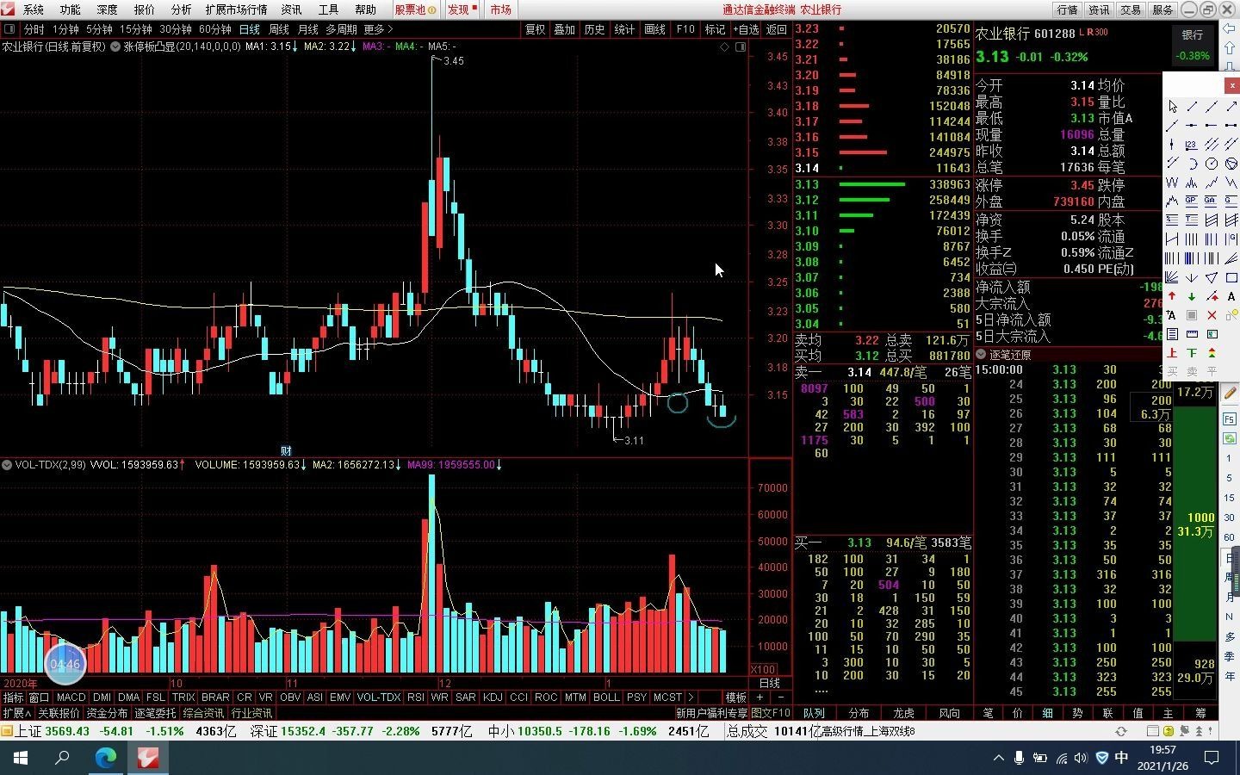Open the indicator dropdown beside 农业银行 title
Viewport: 1240px width, 775px height.
pyautogui.click(x=115, y=46)
